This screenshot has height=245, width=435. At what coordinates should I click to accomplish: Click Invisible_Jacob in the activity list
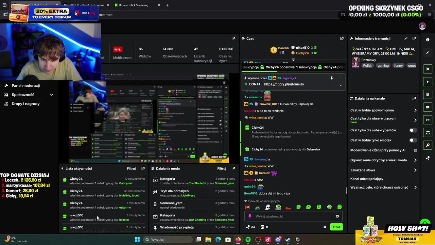click(129, 196)
